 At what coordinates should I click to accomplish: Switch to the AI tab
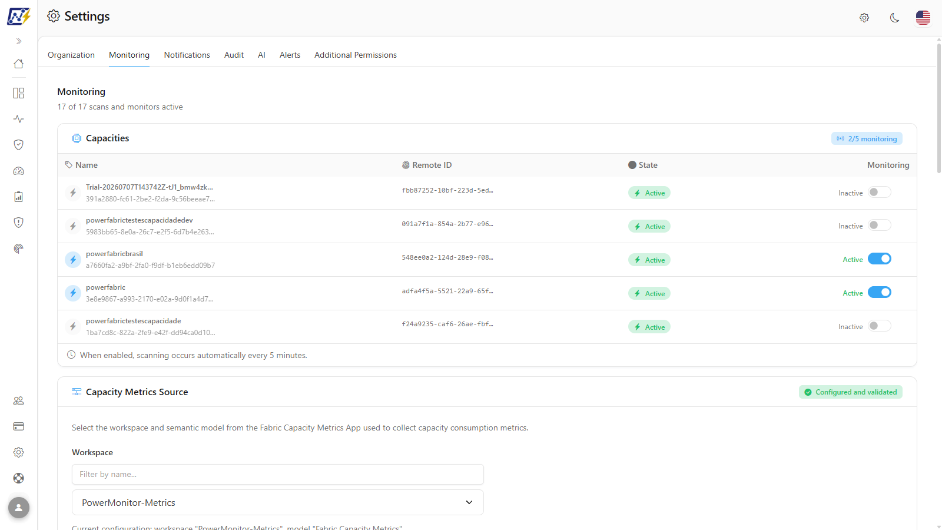pos(261,55)
